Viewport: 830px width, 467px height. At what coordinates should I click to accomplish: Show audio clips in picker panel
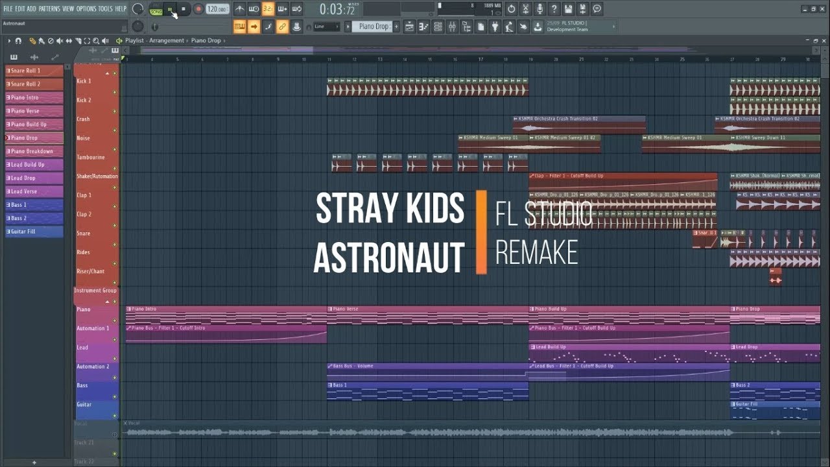34,58
